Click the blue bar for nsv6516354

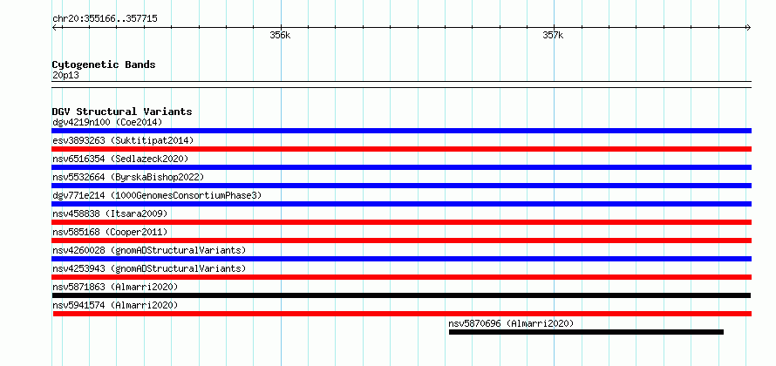[x=401, y=167]
